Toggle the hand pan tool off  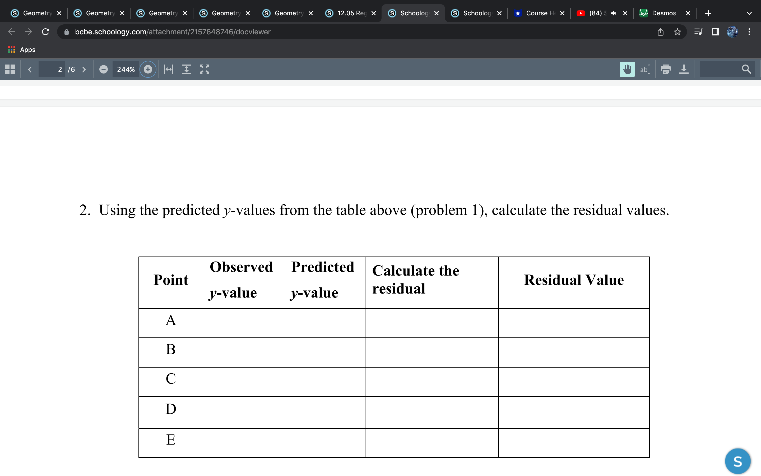click(x=627, y=69)
